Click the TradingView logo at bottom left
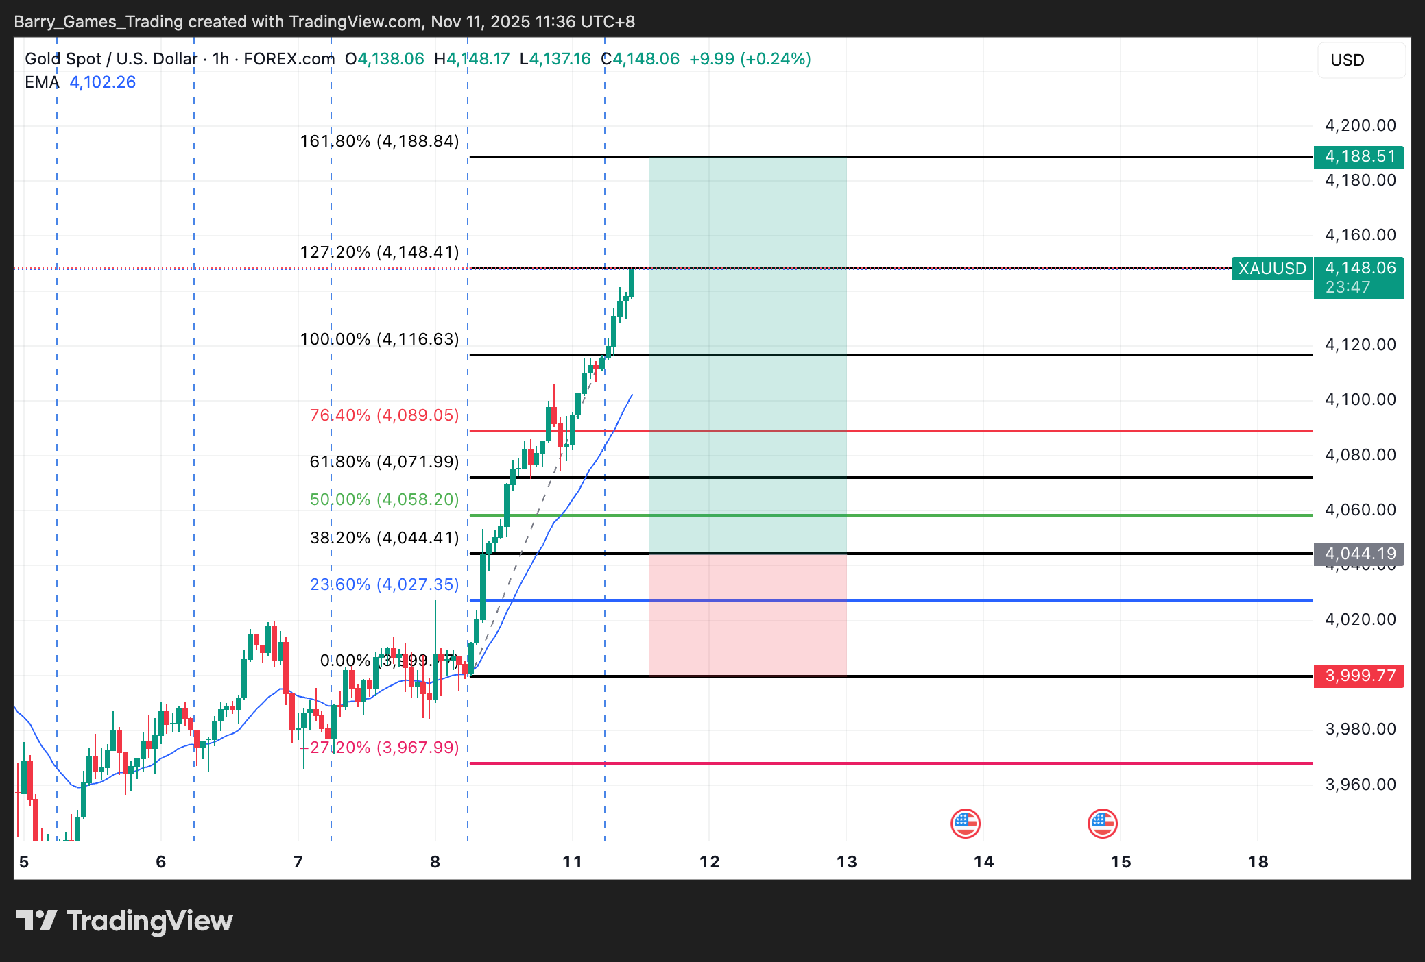This screenshot has height=962, width=1425. [124, 921]
